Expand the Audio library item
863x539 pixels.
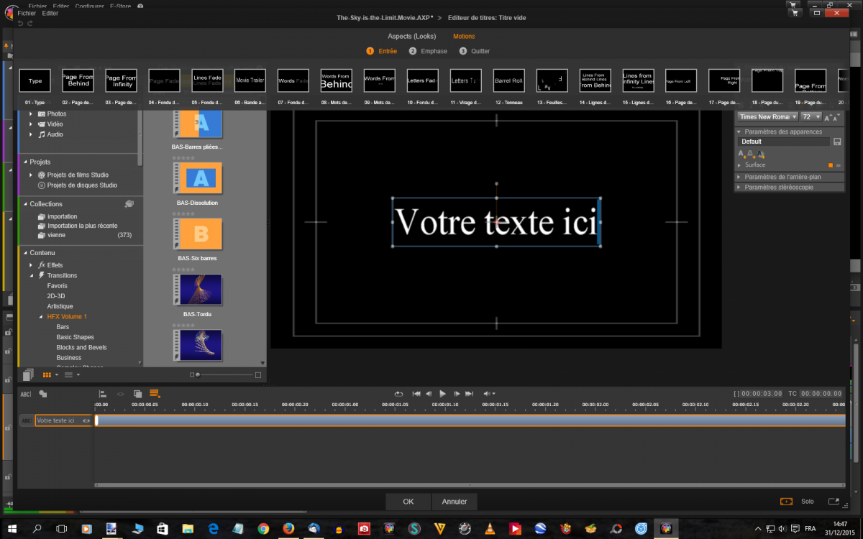[31, 134]
